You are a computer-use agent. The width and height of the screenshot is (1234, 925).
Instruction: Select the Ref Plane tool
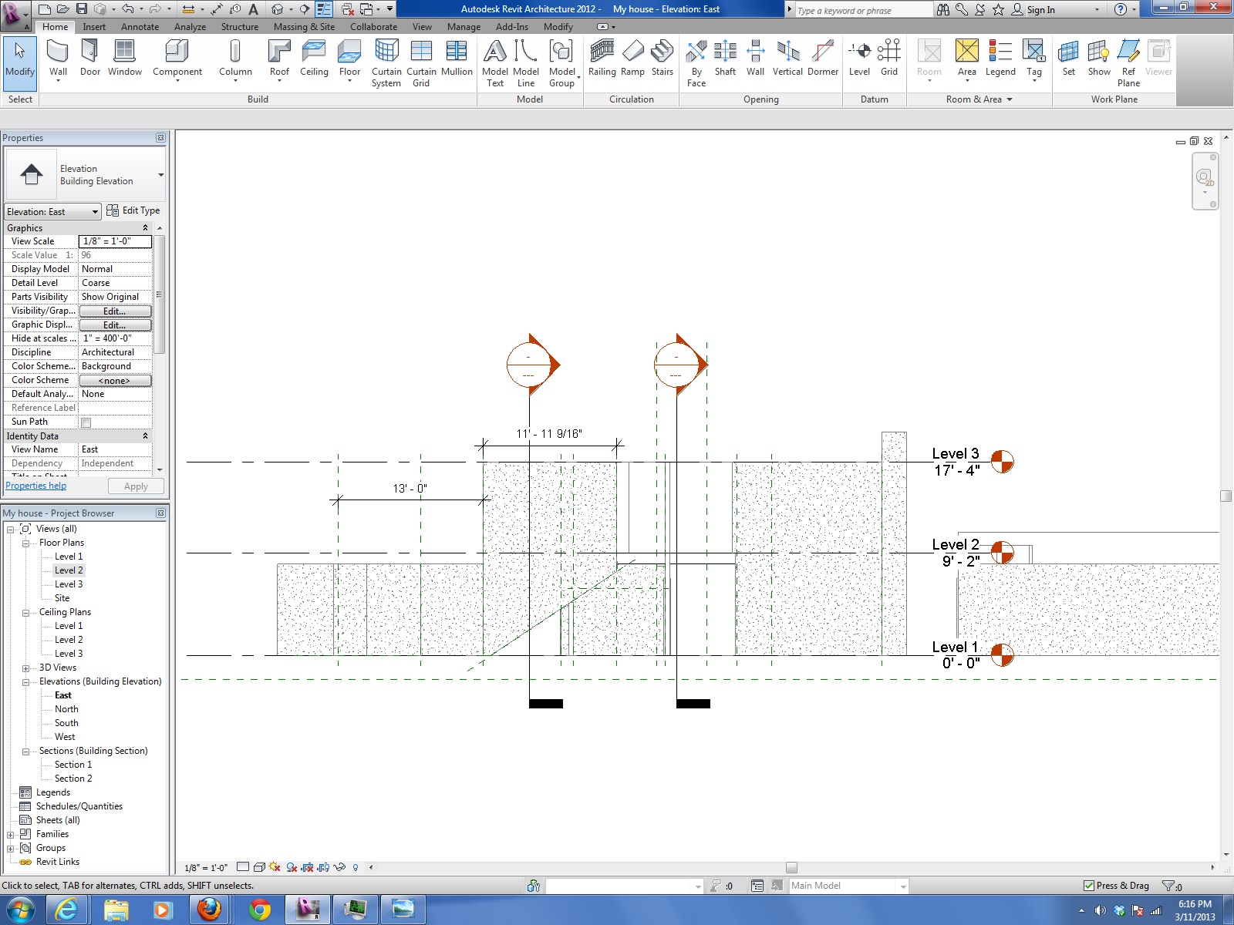pyautogui.click(x=1128, y=64)
